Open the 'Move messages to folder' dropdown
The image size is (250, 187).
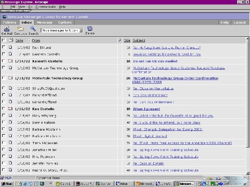point(81,30)
